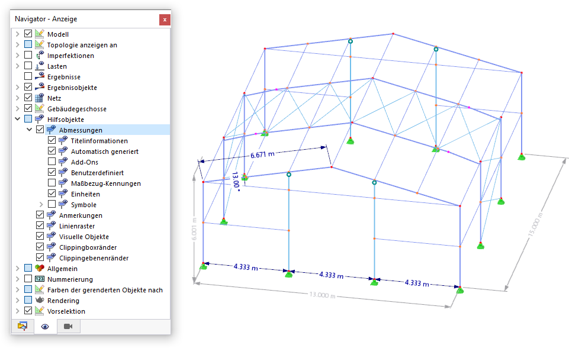Switch to the Views camera tab
569x348 pixels.
point(68,326)
